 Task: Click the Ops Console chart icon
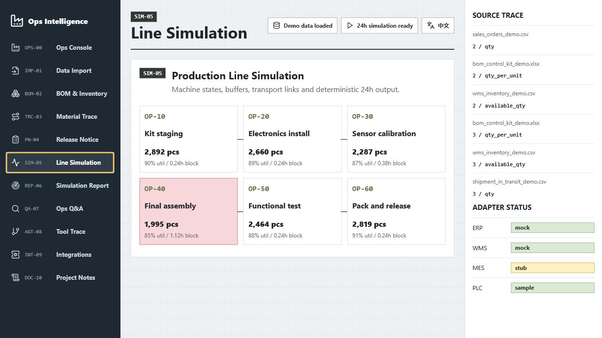pos(16,47)
